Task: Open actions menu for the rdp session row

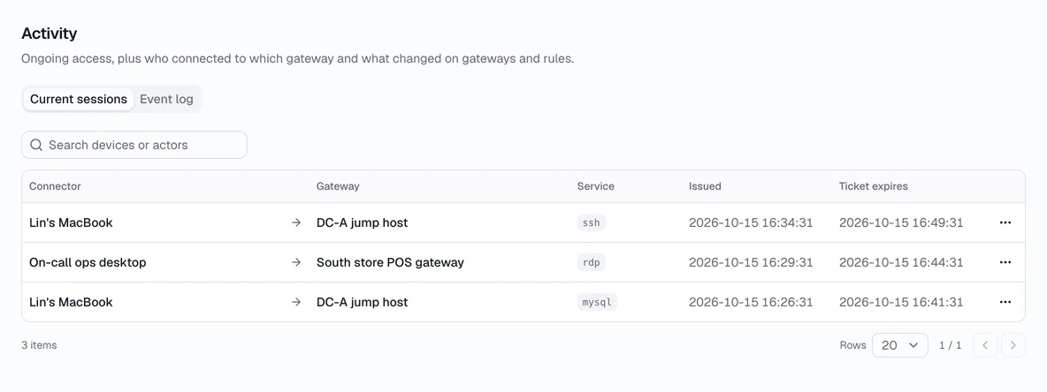Action: (x=1005, y=263)
